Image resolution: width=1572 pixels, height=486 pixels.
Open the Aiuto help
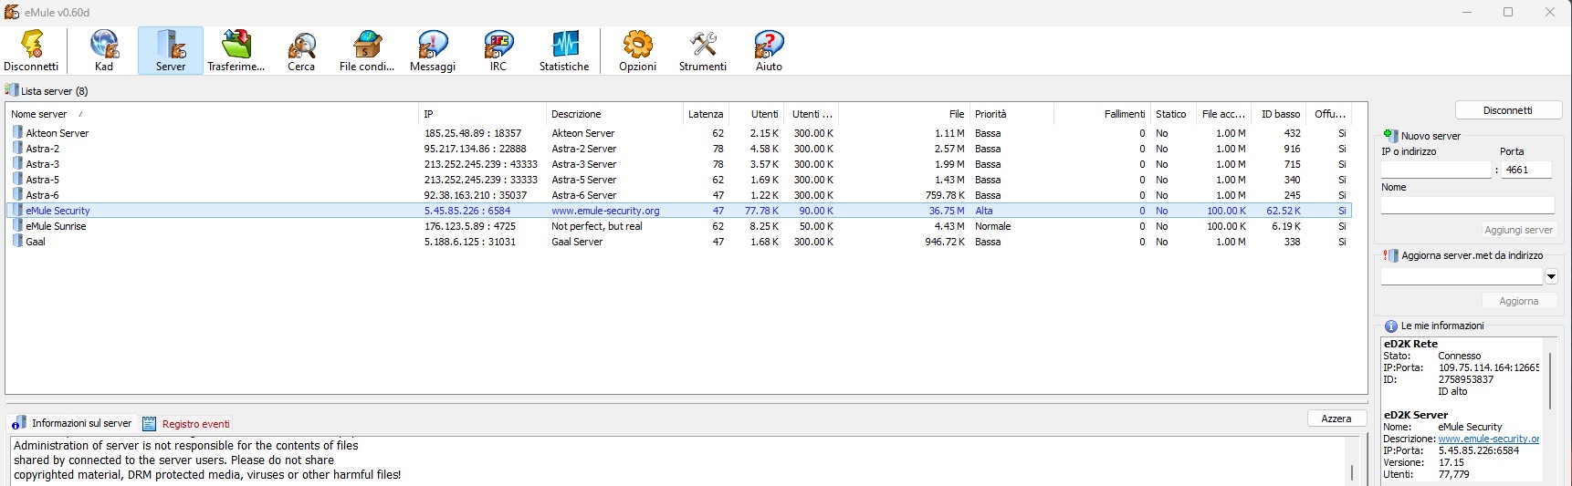click(x=769, y=51)
